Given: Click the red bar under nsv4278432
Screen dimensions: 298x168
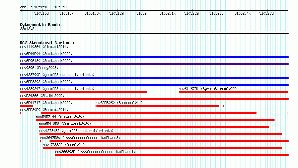Looking at the screenshot, I should (x=161, y=134).
